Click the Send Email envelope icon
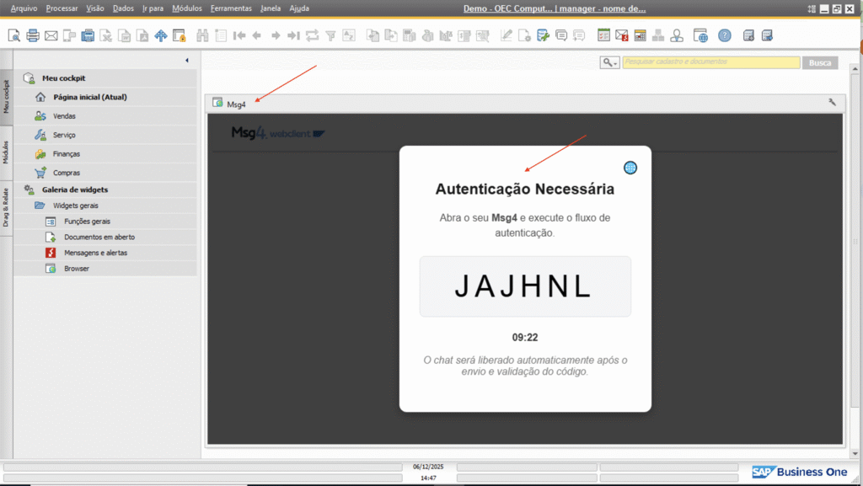 tap(51, 35)
